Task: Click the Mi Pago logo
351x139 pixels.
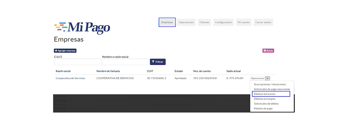Action: tap(82, 28)
